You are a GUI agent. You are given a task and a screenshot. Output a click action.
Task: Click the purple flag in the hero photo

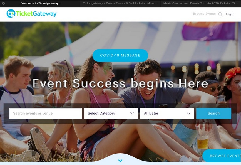(x=208, y=31)
